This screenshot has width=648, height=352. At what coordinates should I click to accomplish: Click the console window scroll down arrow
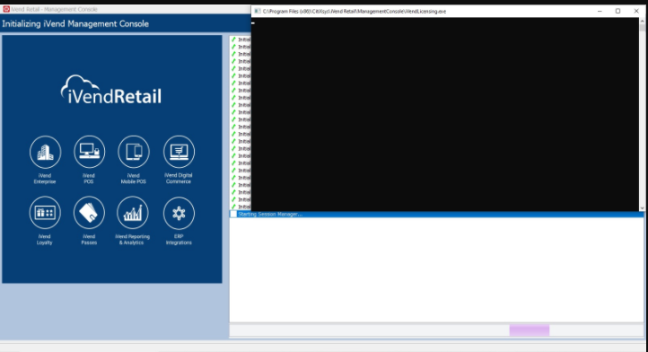coord(642,208)
